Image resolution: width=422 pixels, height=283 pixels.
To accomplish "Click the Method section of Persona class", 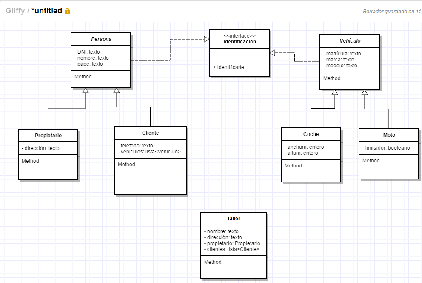I will 101,79.
